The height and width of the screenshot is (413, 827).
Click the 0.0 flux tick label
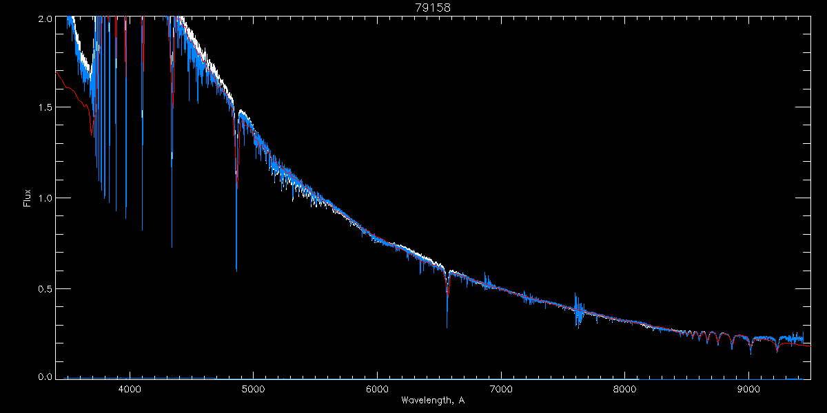(45, 377)
